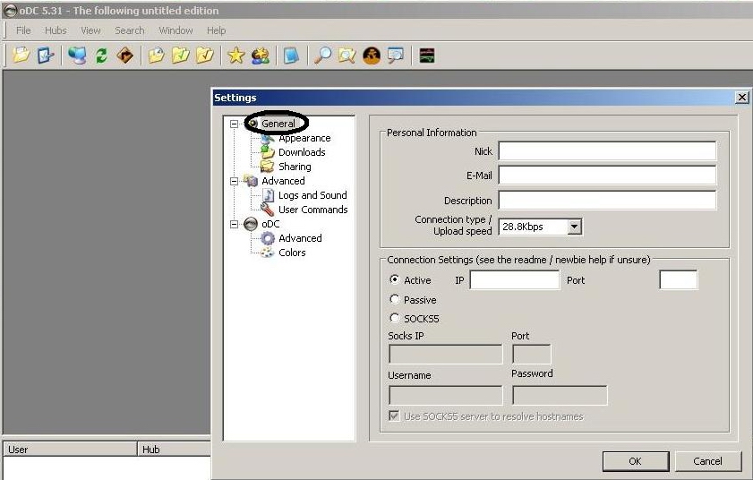
Task: Select Appearance in the settings tree
Action: click(304, 138)
